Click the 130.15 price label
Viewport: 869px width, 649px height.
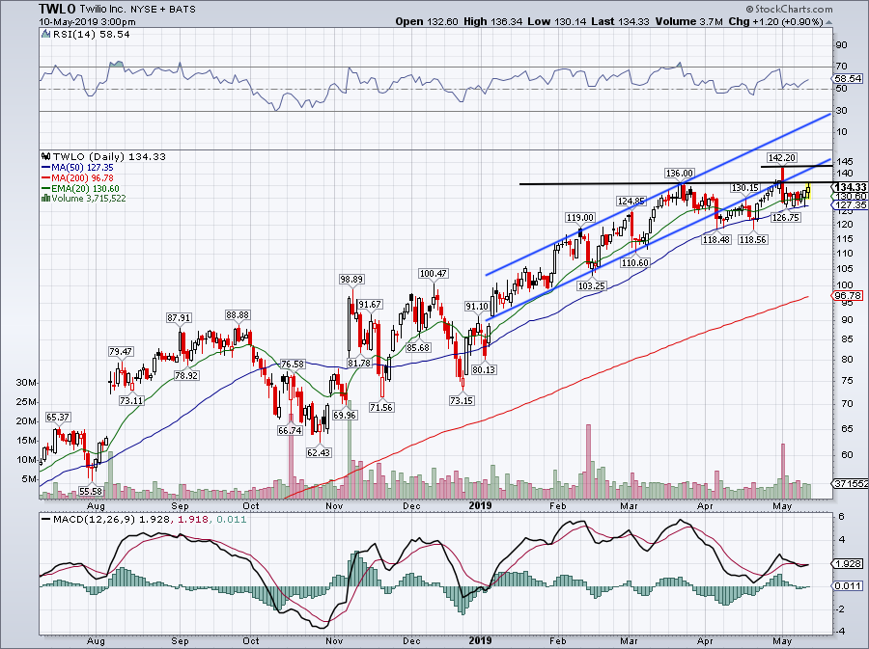(744, 188)
